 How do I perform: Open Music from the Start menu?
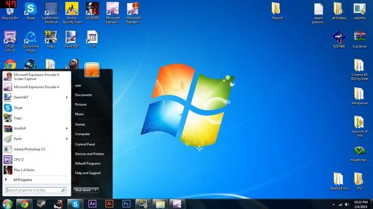pos(79,114)
